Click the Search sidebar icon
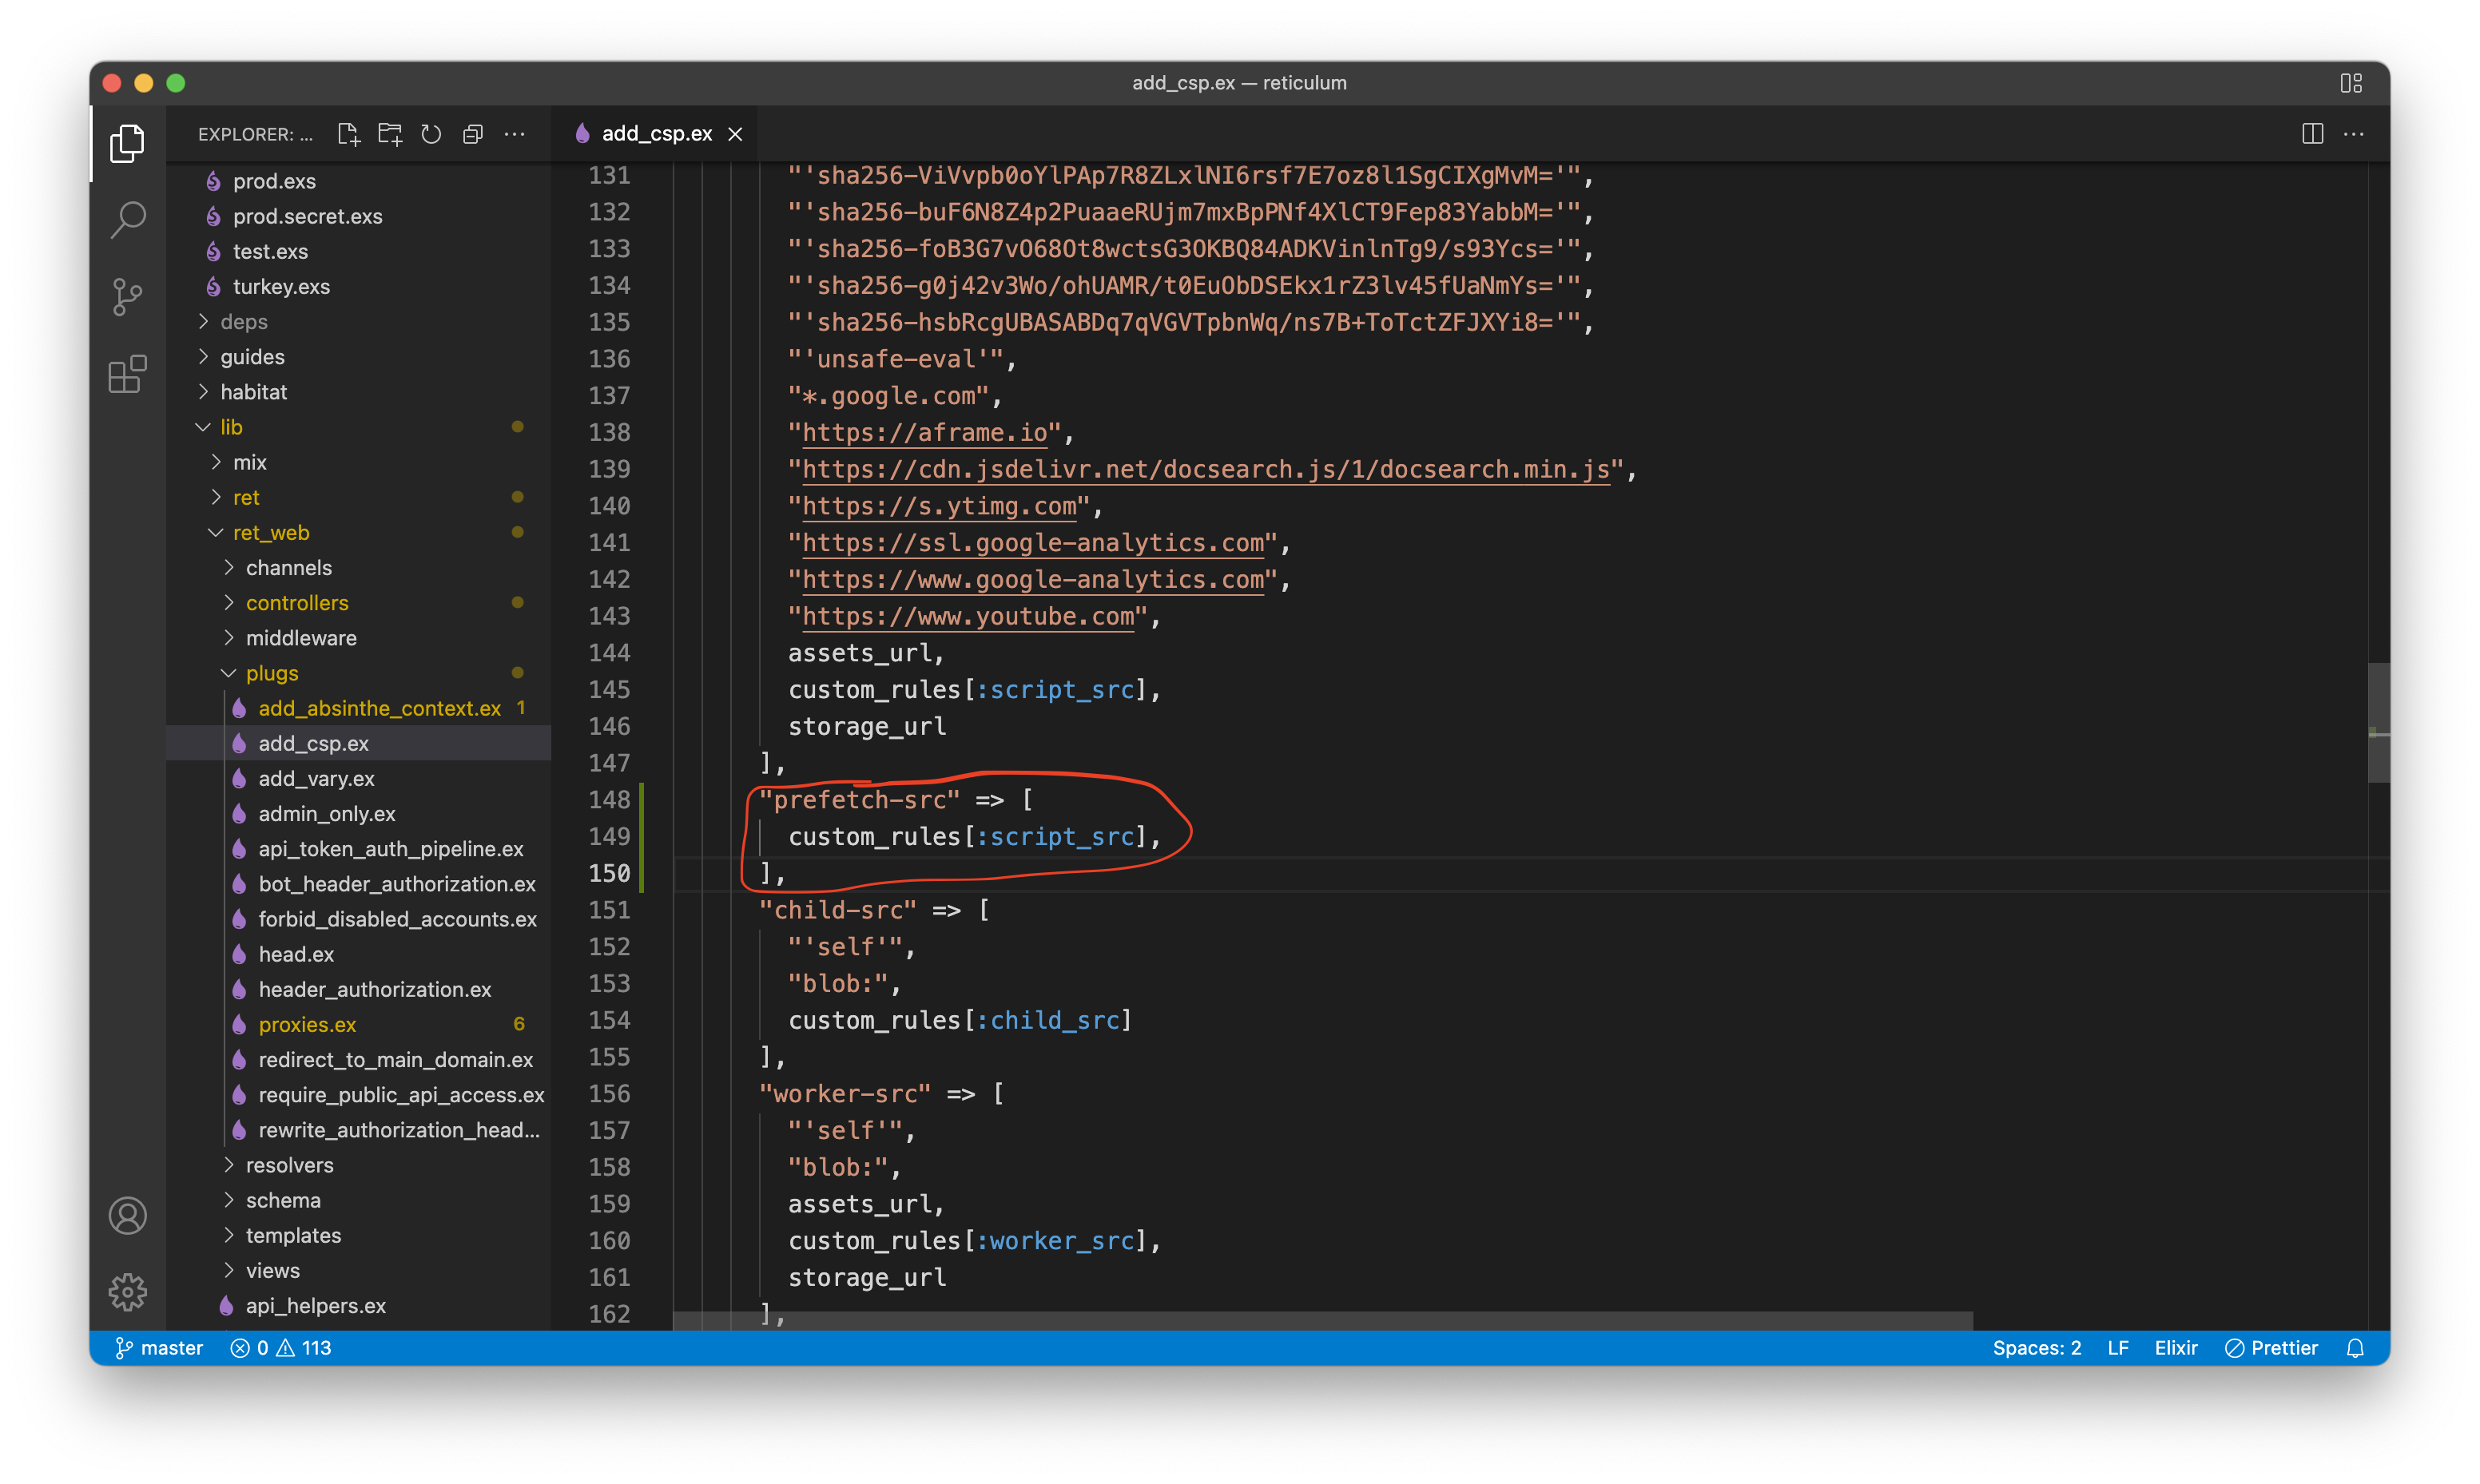This screenshot has width=2480, height=1484. [x=125, y=217]
